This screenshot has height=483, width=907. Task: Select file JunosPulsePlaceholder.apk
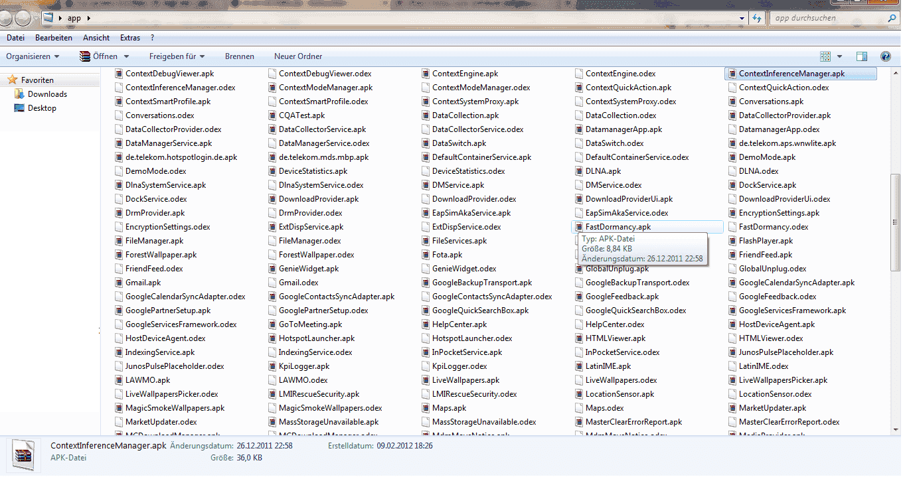(x=785, y=352)
